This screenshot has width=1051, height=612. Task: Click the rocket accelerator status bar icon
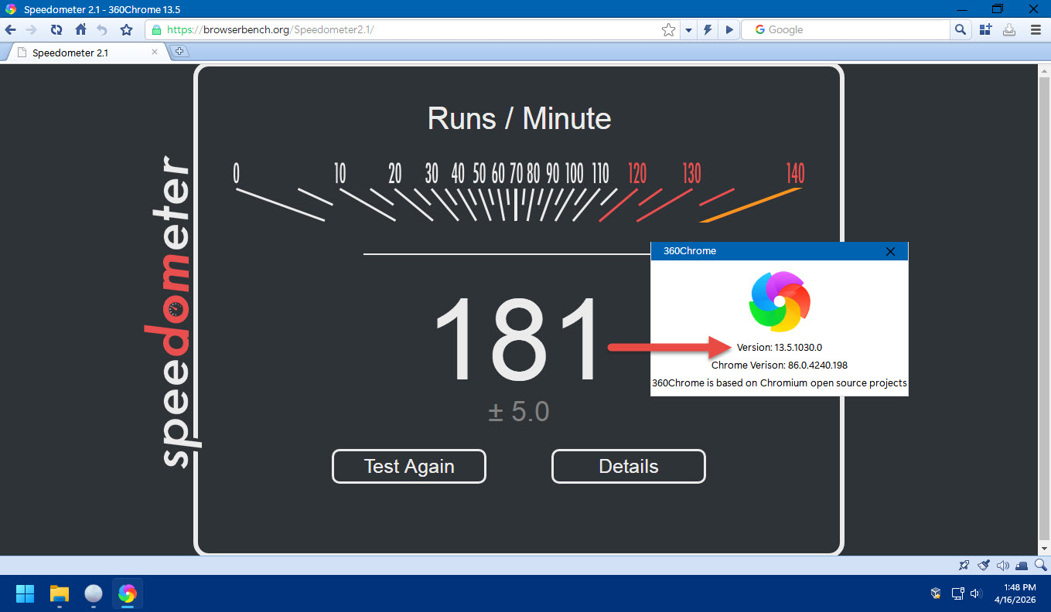tap(964, 565)
